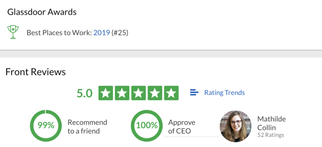Click the 100% CEO approval circle

pos(147,126)
